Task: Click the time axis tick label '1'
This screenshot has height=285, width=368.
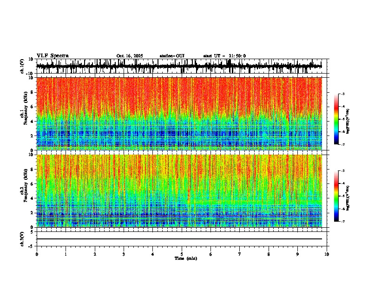Action: click(66, 254)
